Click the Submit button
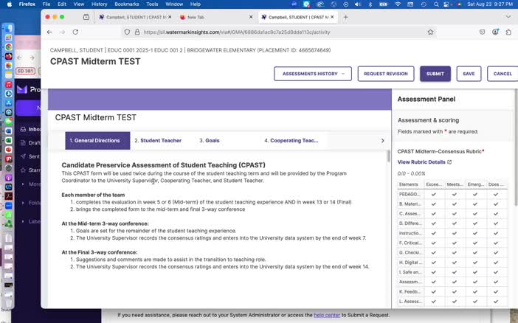The width and height of the screenshot is (518, 323). [435, 74]
